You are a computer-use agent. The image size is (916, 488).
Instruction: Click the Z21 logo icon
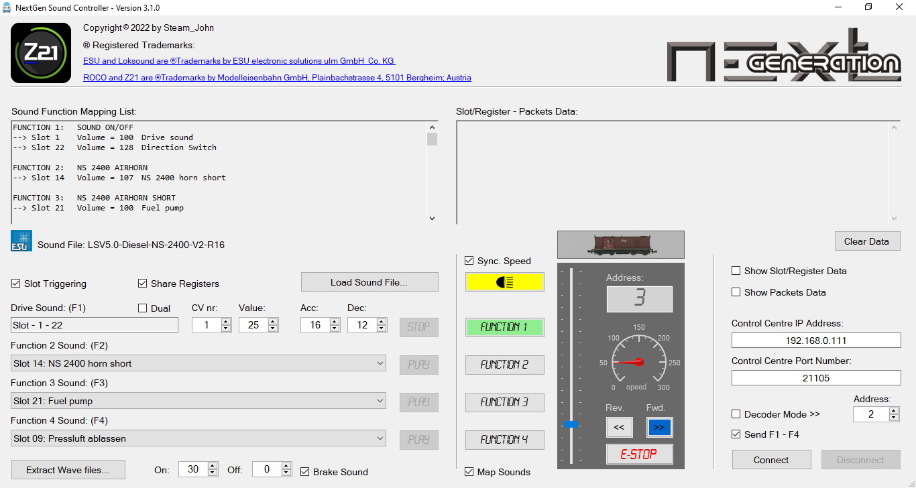41,53
